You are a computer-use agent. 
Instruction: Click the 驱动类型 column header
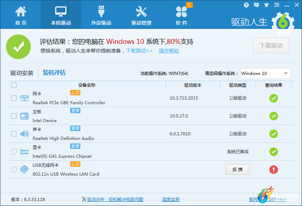click(x=237, y=85)
